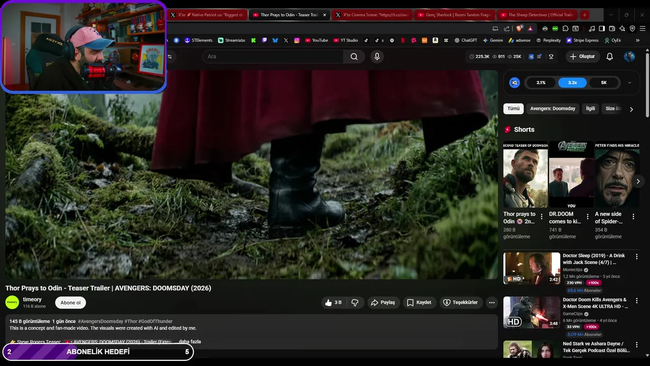Open the DR.DOOM comes to short
Image resolution: width=650 pixels, height=366 pixels.
(x=571, y=175)
